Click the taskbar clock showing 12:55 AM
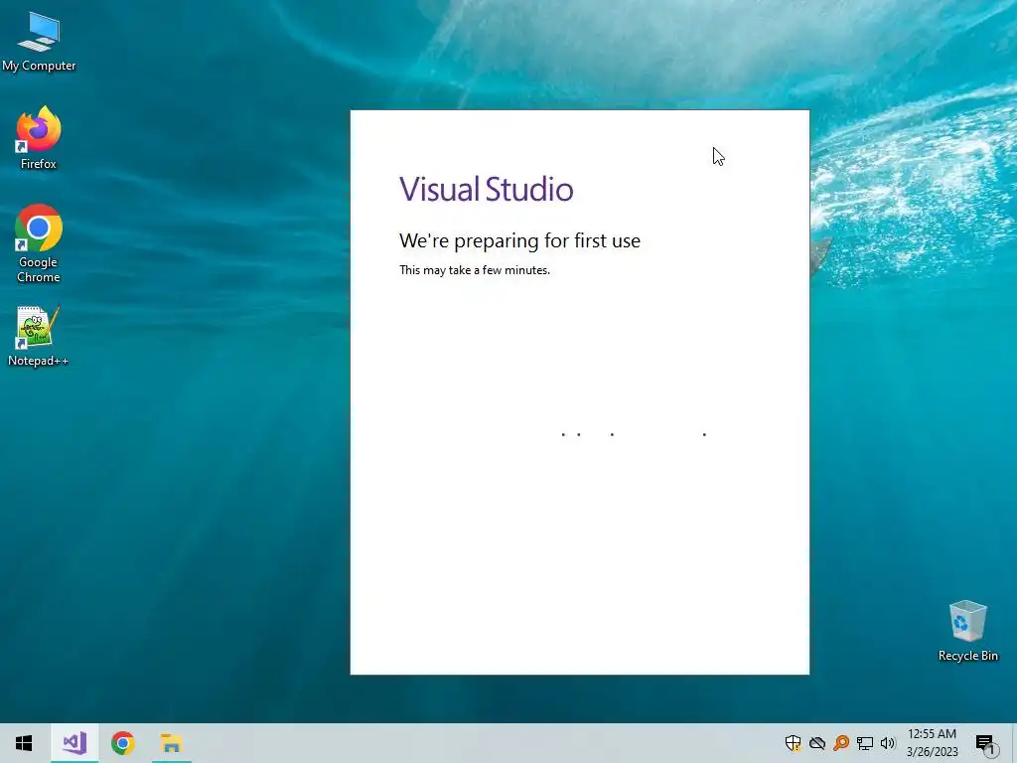This screenshot has height=763, width=1017. pos(932,734)
